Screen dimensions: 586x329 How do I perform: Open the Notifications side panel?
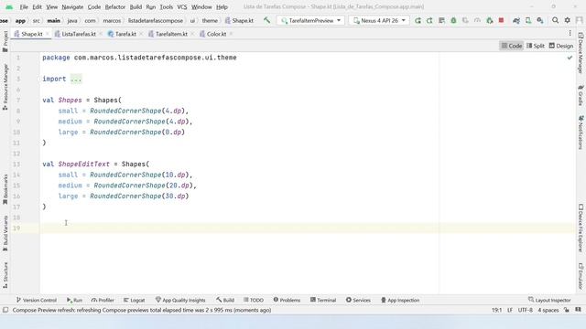(x=581, y=133)
